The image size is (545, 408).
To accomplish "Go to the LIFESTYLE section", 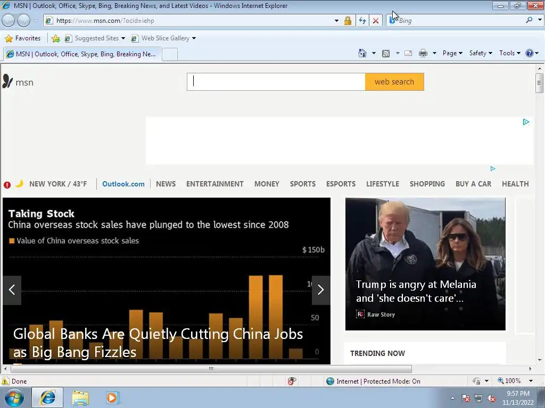I will click(x=383, y=184).
